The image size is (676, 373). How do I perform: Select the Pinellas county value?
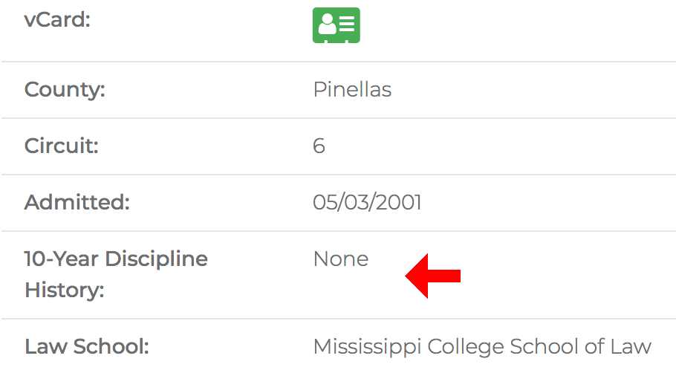point(352,90)
